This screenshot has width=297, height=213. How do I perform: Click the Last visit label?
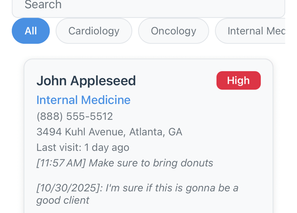[x=58, y=148]
